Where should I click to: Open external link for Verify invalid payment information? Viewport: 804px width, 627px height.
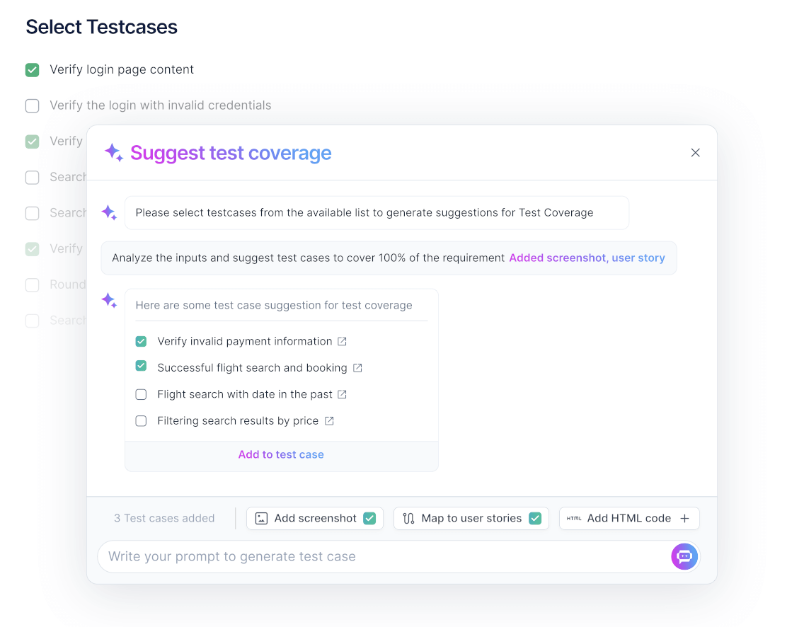pyautogui.click(x=342, y=341)
